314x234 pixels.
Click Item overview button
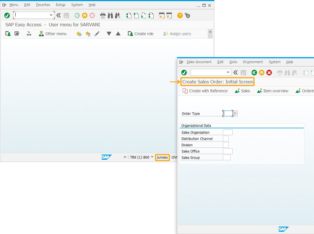[273, 91]
